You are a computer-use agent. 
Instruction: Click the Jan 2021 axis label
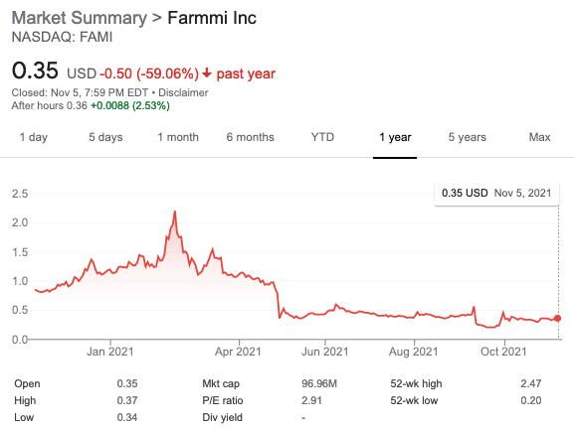pos(109,352)
